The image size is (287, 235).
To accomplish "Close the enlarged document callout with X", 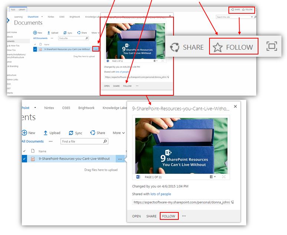I will tap(235, 106).
